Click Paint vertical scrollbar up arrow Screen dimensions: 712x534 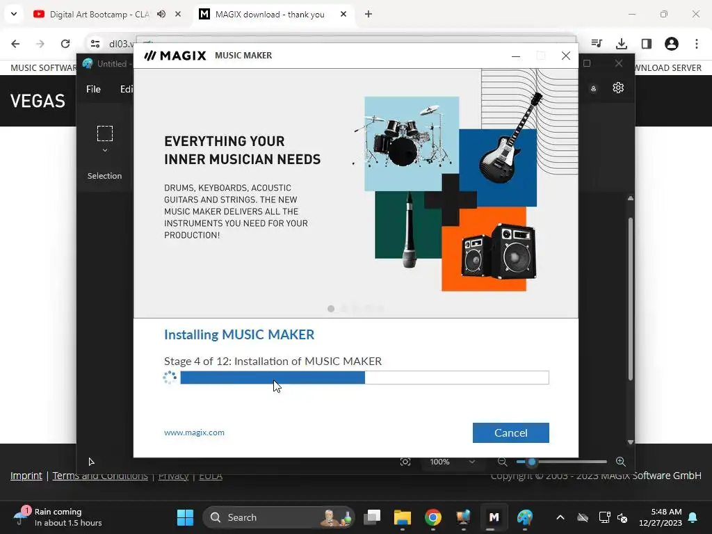pos(630,198)
